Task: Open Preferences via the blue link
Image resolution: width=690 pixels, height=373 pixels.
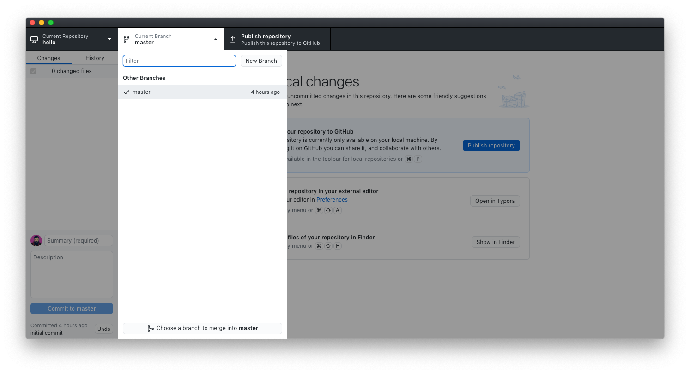Action: [x=332, y=199]
